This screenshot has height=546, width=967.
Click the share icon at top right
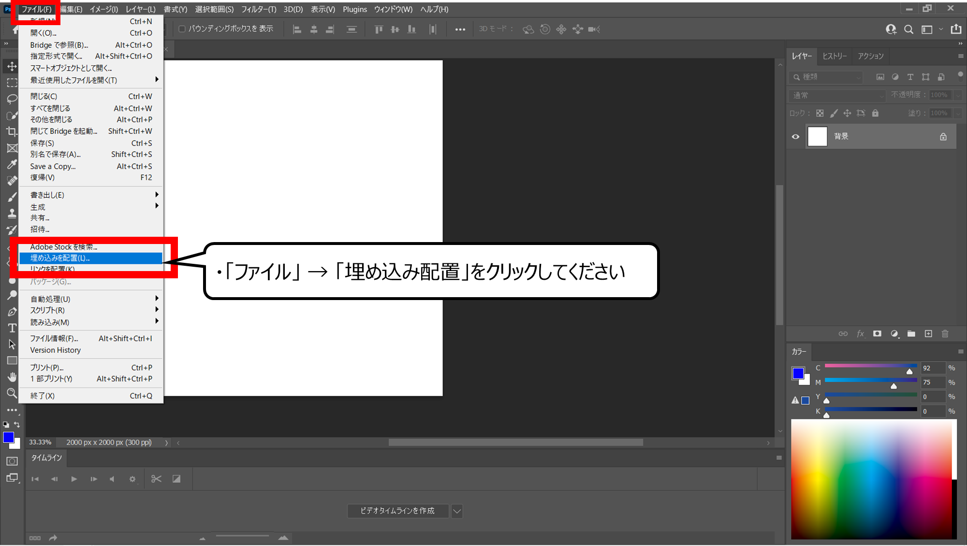pyautogui.click(x=956, y=29)
